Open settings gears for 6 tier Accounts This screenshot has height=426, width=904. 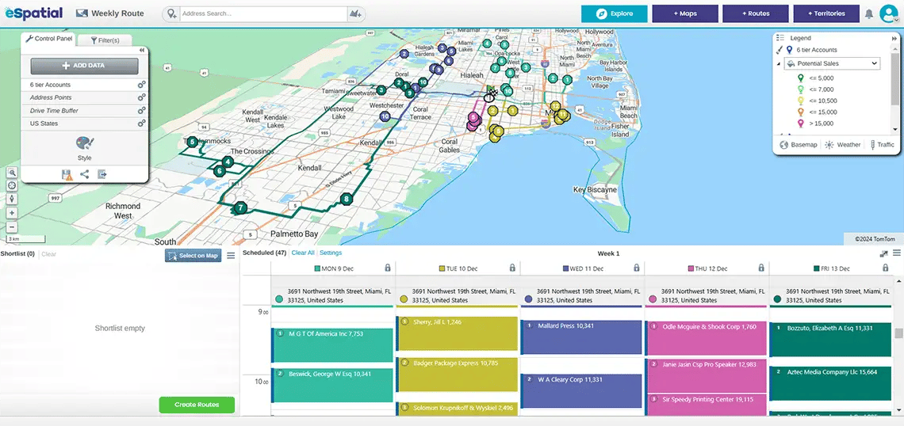[x=141, y=85]
